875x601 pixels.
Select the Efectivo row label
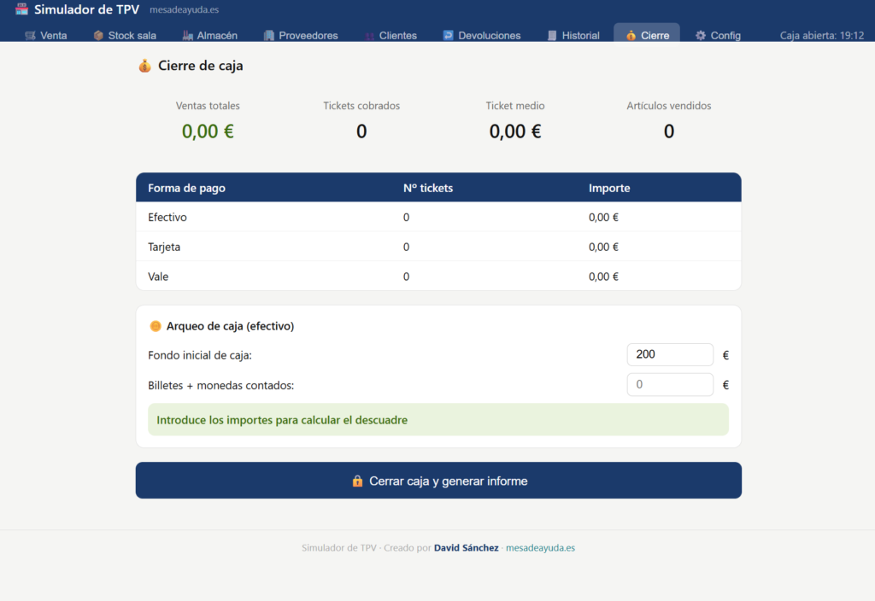click(x=167, y=217)
